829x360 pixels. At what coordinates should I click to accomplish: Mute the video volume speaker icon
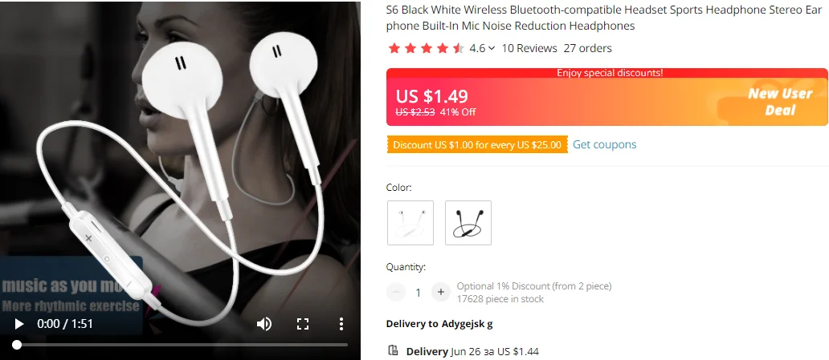pos(263,324)
